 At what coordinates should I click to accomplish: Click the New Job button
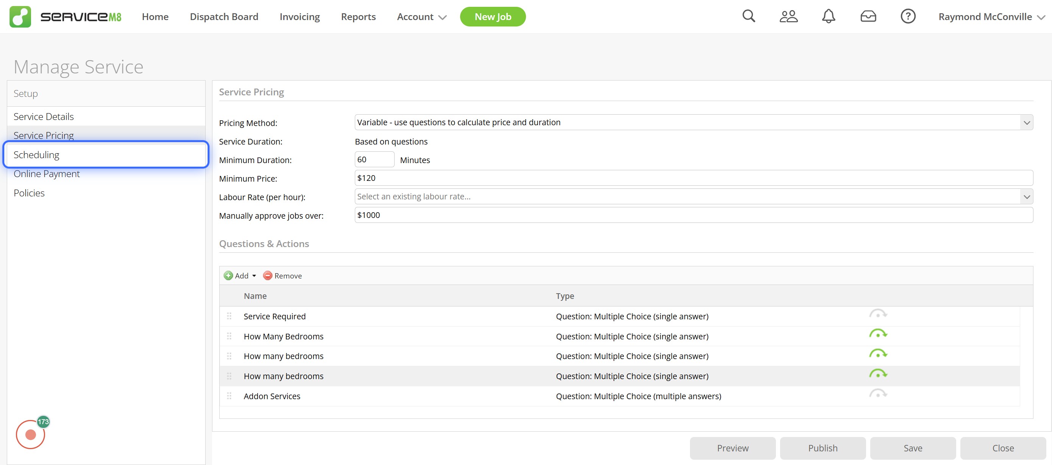click(493, 17)
